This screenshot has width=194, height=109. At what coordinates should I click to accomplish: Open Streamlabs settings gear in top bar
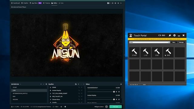coord(118,3)
